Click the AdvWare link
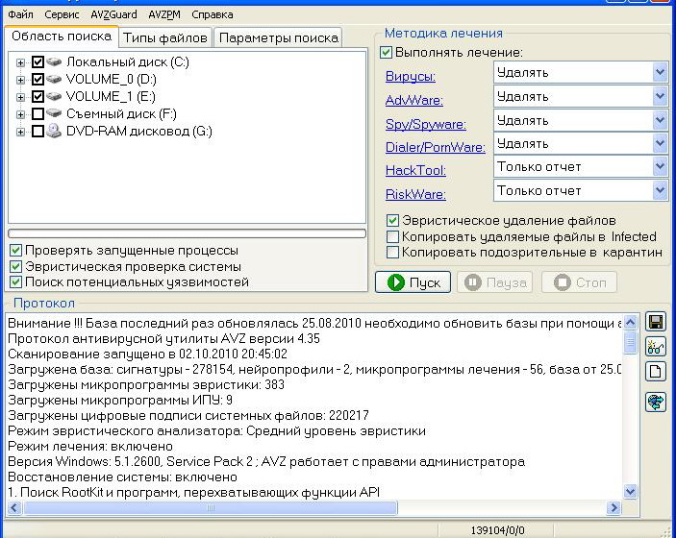The width and height of the screenshot is (676, 538). pos(413,100)
